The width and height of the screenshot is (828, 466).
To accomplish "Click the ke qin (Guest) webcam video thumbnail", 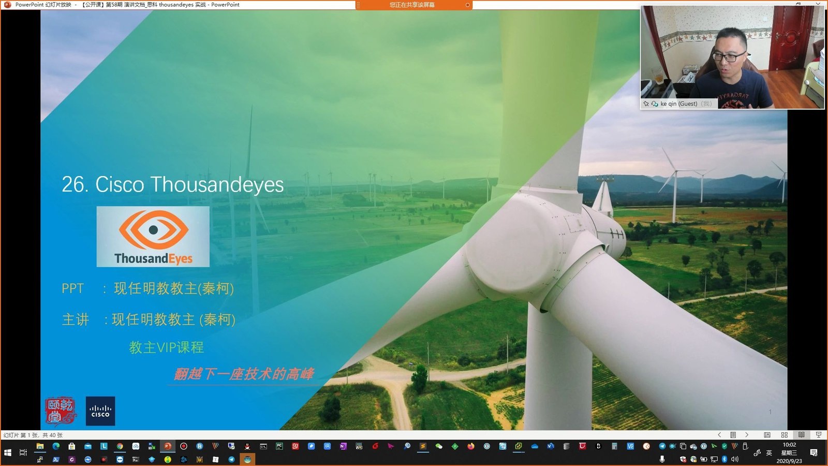I will [x=732, y=57].
